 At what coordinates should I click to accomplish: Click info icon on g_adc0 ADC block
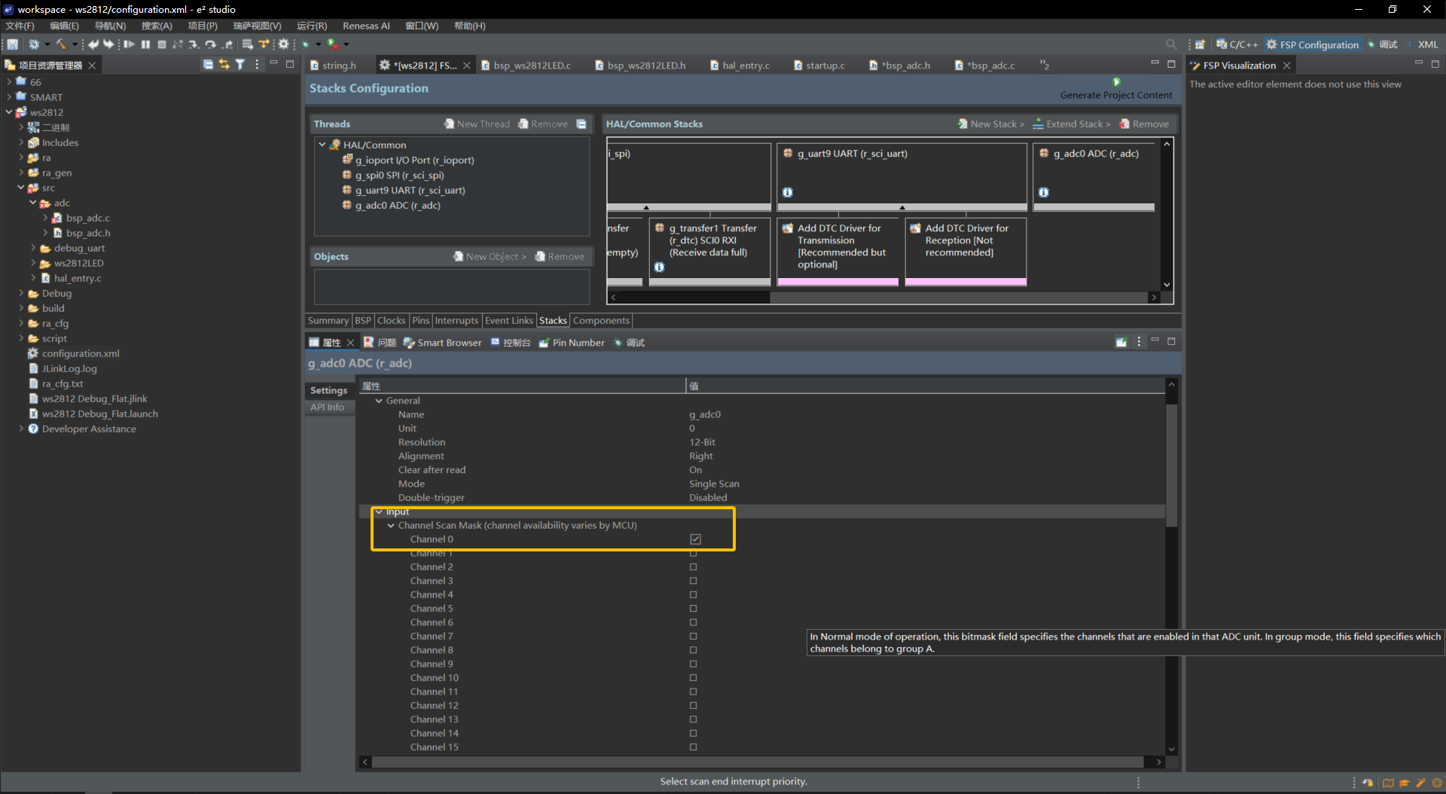click(1044, 192)
